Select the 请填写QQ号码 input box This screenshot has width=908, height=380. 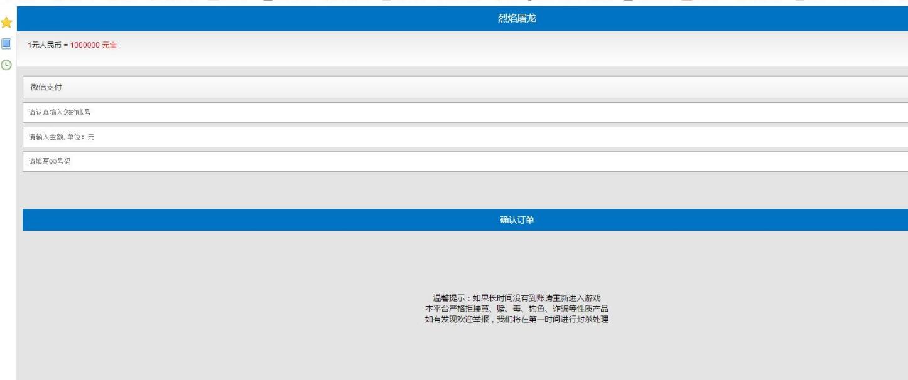465,161
